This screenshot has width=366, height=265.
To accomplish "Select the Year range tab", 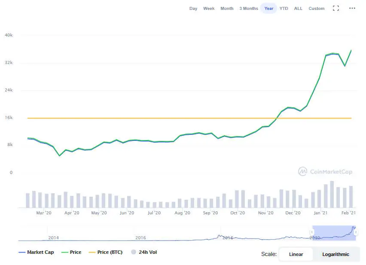I will (x=268, y=9).
